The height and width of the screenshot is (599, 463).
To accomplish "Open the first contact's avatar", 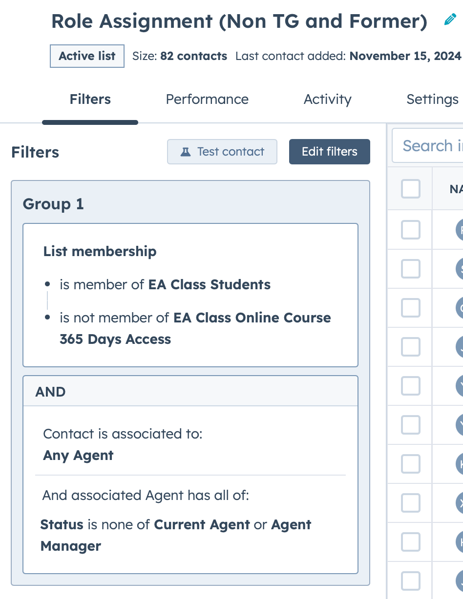I will pos(460,230).
